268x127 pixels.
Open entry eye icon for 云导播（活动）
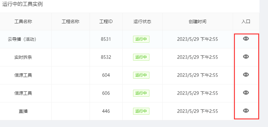pyautogui.click(x=246, y=39)
